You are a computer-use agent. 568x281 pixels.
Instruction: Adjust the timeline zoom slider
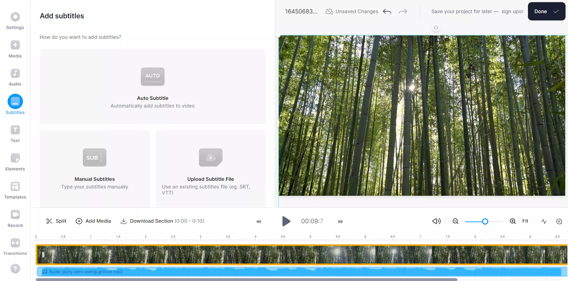pos(485,221)
